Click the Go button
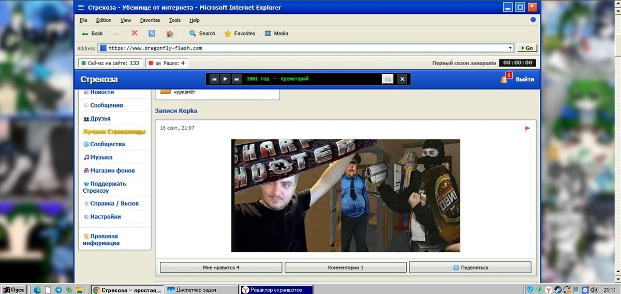 (527, 48)
